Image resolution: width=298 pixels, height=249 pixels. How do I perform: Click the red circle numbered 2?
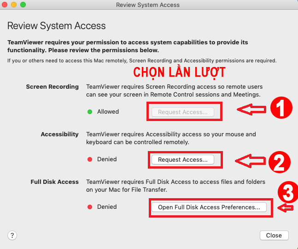coord(280,161)
